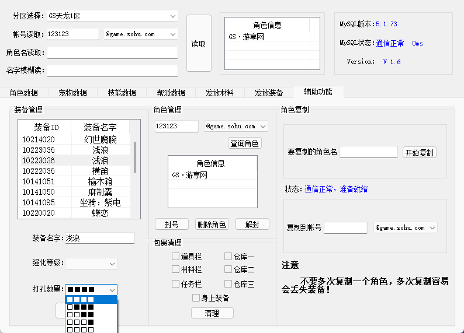The height and width of the screenshot is (333, 464).
Task: Toggle the 任务栏 checkbox
Action: [175, 284]
